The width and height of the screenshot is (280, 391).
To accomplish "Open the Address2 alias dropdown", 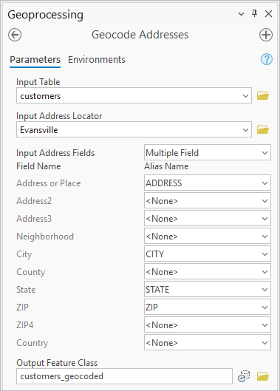I will coord(208,201).
